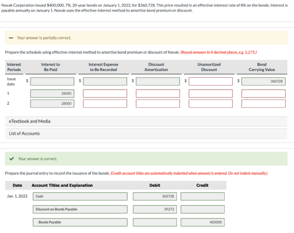Click the Cash debit field showing 360728
Screen dimensions: 294x233
click(155, 196)
